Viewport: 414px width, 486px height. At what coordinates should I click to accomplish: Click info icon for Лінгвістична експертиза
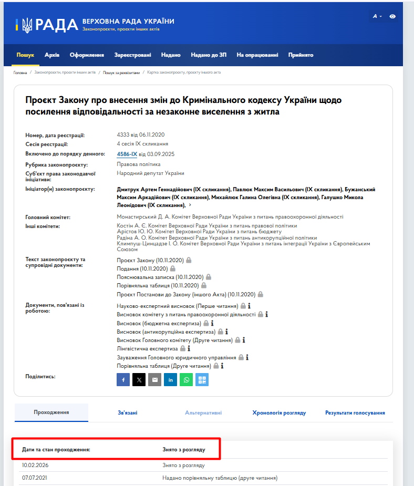(x=189, y=348)
